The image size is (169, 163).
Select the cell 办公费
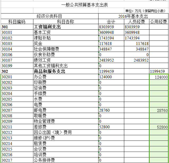coord(66,77)
